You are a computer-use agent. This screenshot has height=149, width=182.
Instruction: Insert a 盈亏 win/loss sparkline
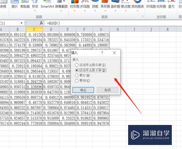point(171,4)
